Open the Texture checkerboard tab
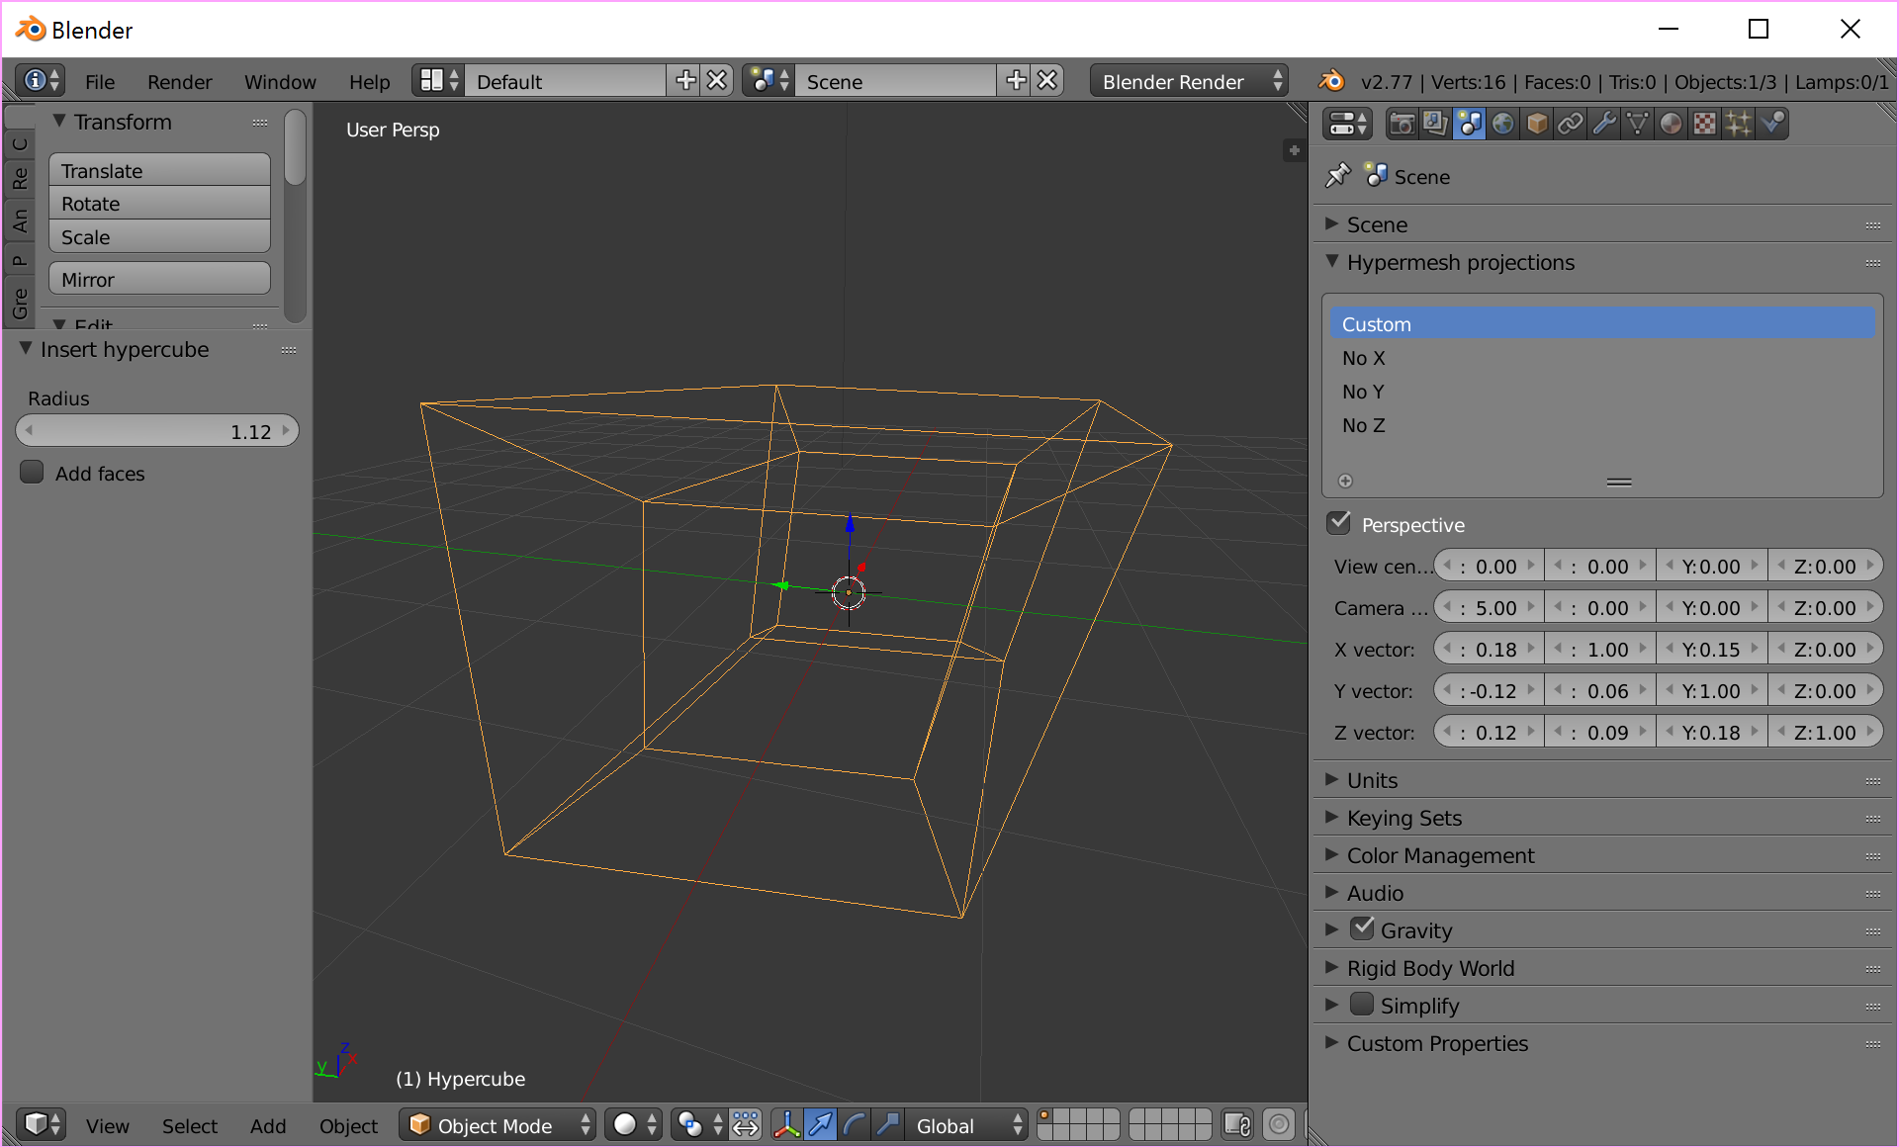 (x=1705, y=125)
